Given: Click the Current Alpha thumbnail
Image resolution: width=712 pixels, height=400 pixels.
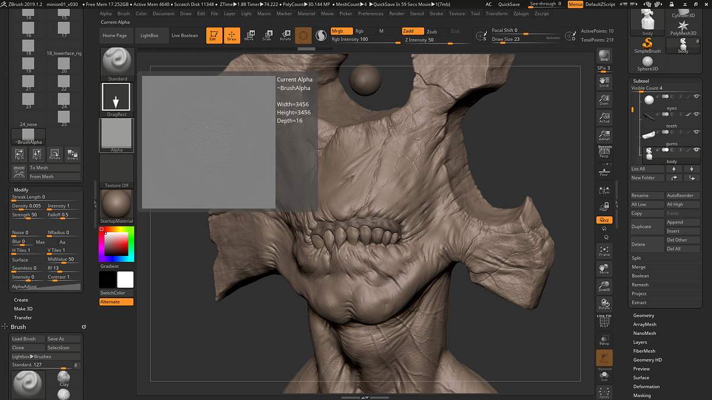Looking at the screenshot, I should 117,136.
